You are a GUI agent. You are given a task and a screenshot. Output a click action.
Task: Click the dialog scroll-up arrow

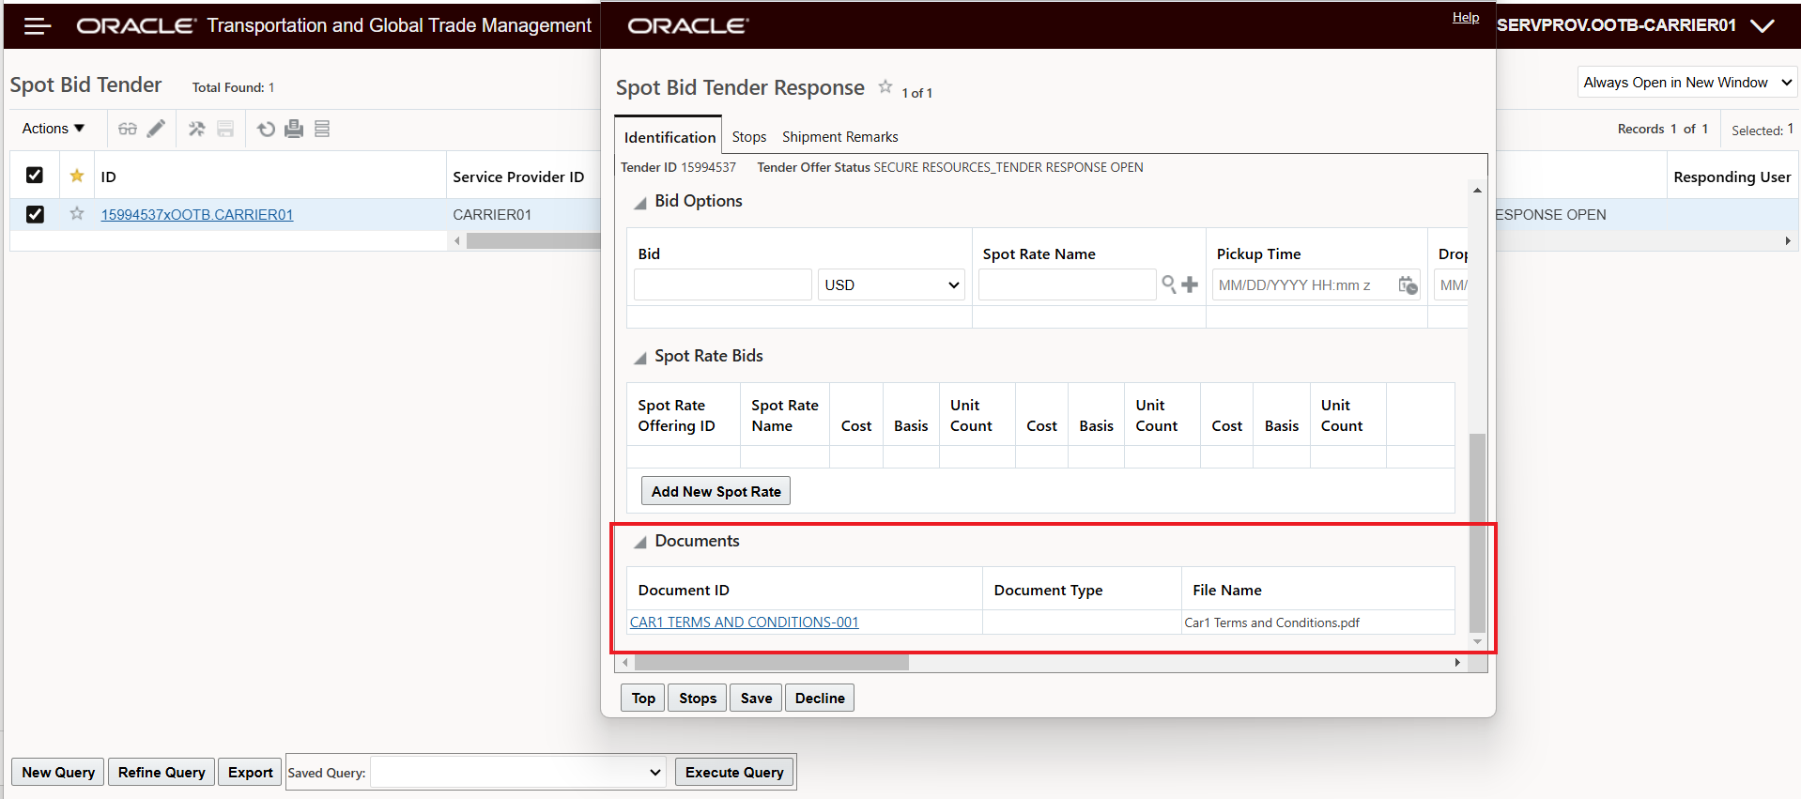tap(1477, 191)
